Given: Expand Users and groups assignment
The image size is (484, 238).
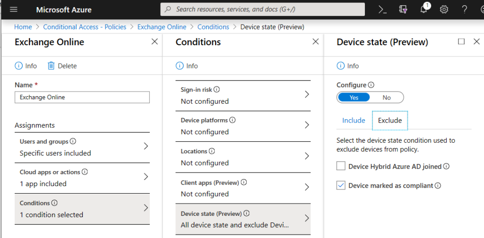Looking at the screenshot, I should [82, 148].
